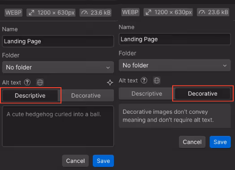The height and width of the screenshot is (170, 235).
Task: Click the WEBP format badge in left panel
Action: pos(13,13)
